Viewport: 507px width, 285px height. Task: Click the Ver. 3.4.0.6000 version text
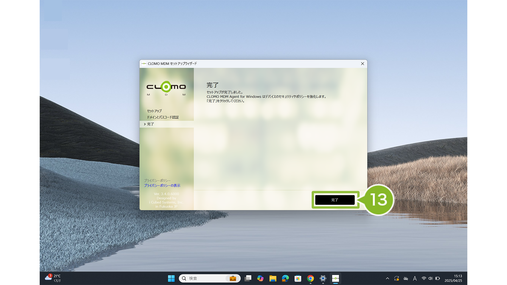[167, 194]
